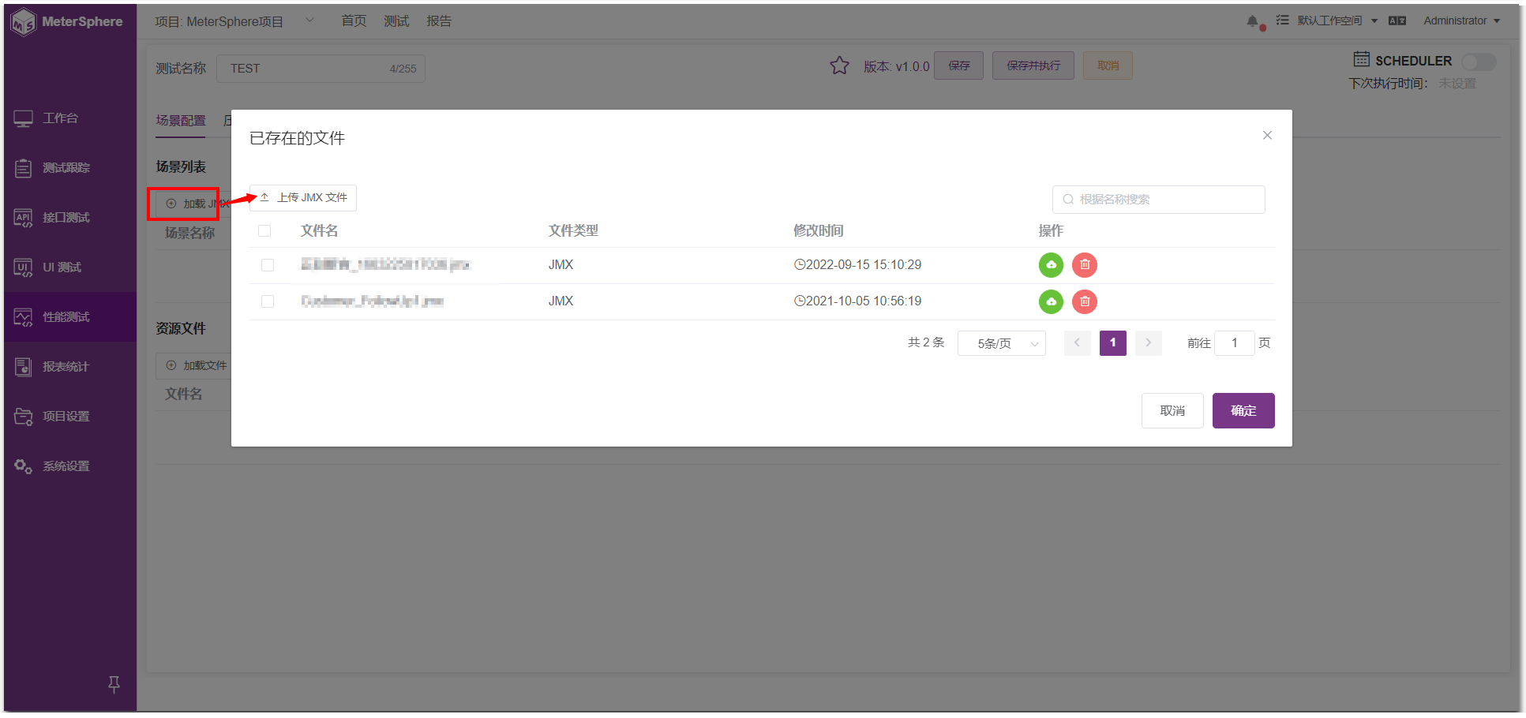Click the 上传 JMX 文件 button

pos(303,198)
